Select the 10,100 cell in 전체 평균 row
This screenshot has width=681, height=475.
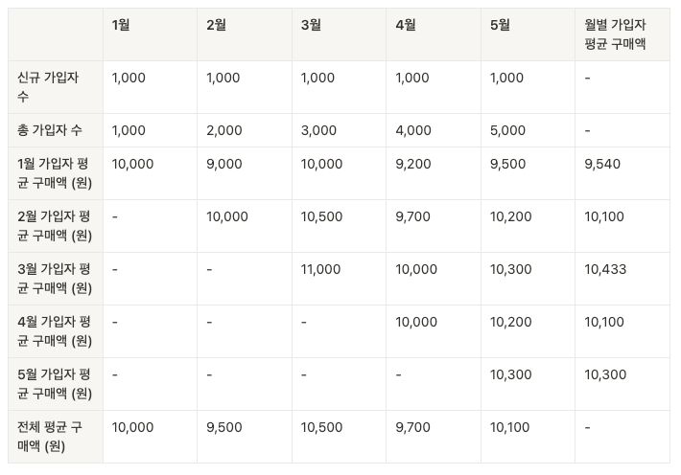click(509, 428)
